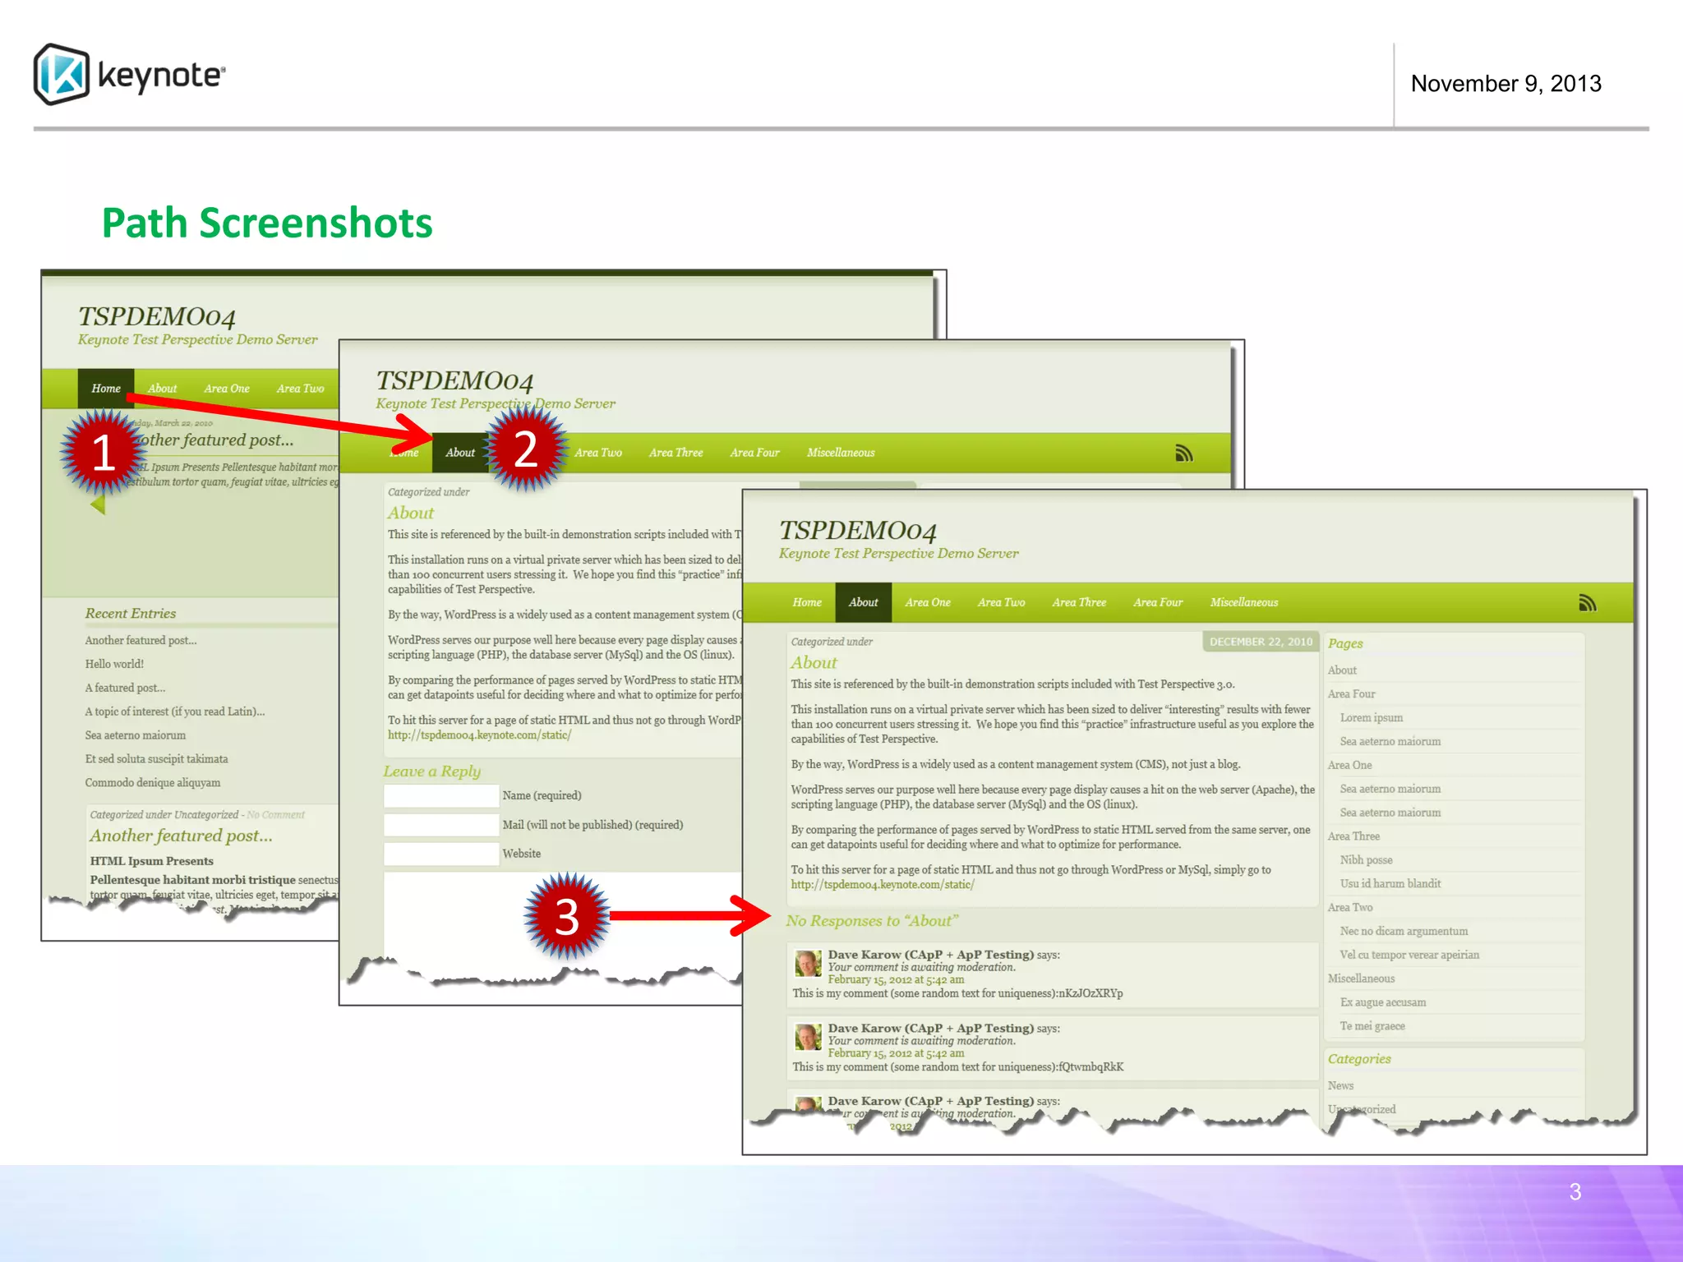The image size is (1683, 1262).
Task: Open Home tab in front screenshot
Action: [807, 602]
